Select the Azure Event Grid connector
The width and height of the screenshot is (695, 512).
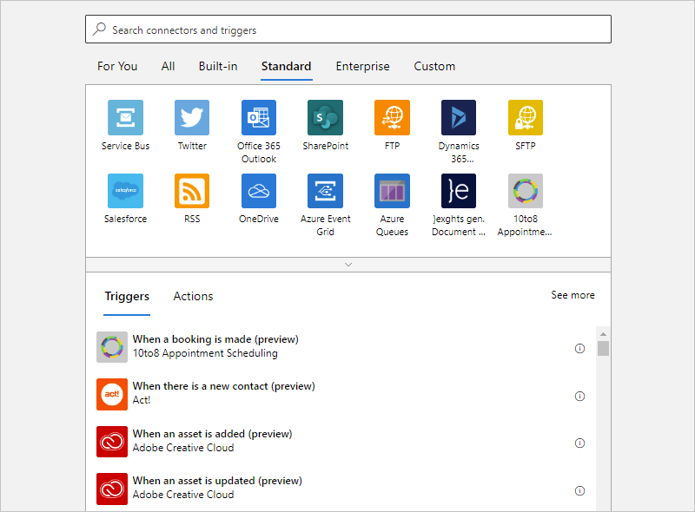pos(325,191)
